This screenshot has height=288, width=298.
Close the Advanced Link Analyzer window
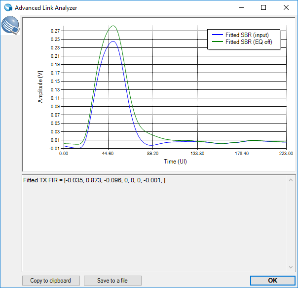pyautogui.click(x=286, y=7)
